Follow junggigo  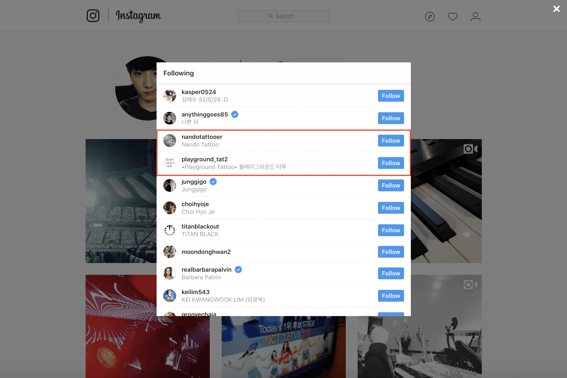pos(391,185)
